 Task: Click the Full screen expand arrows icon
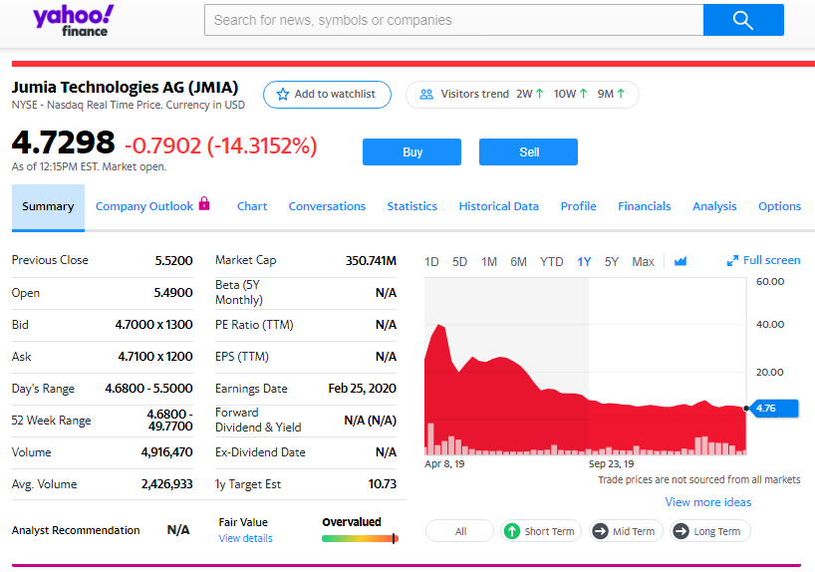pos(732,260)
